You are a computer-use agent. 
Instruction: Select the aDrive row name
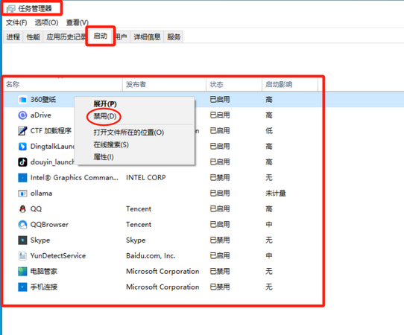tap(41, 115)
